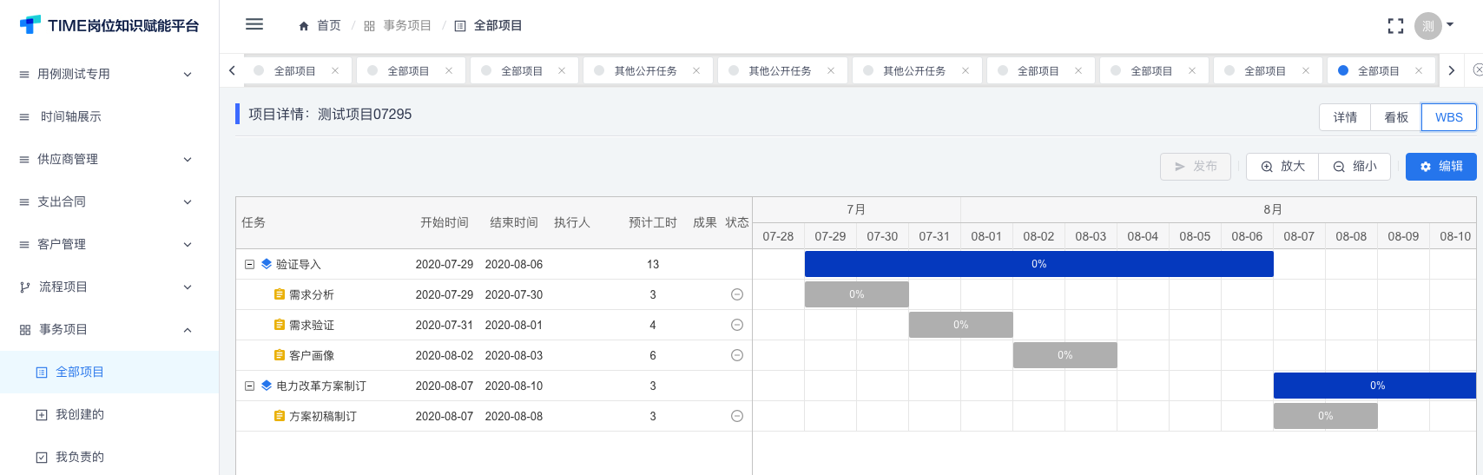Image resolution: width=1483 pixels, height=475 pixels.
Task: Click the 我创建的 plus-box icon
Action: click(x=42, y=415)
